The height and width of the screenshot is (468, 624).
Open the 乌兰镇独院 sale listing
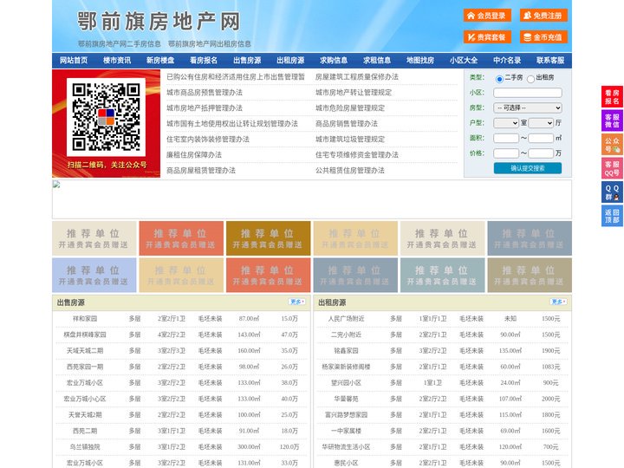[85, 447]
